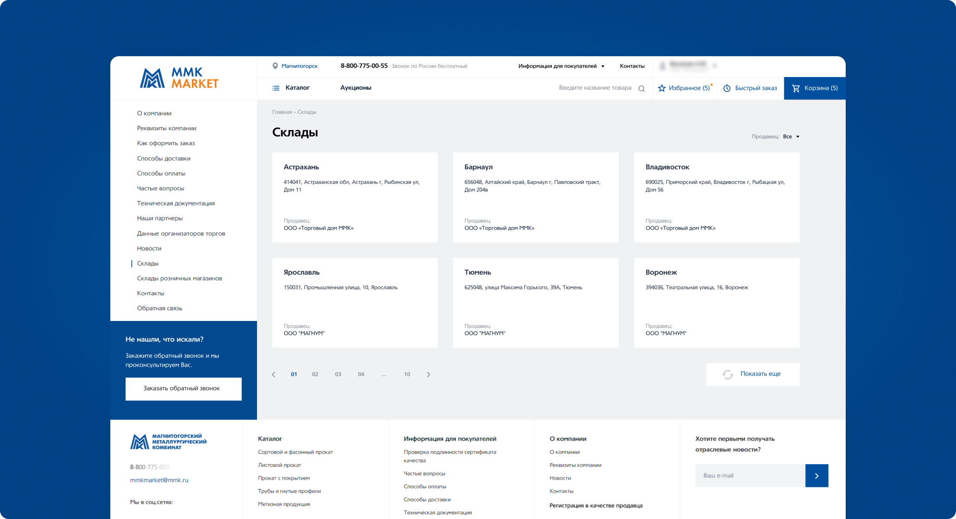956x519 pixels.
Task: Click the search magnifier icon
Action: click(642, 89)
